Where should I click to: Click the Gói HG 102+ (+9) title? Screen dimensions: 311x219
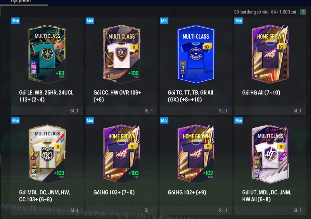[187, 192]
